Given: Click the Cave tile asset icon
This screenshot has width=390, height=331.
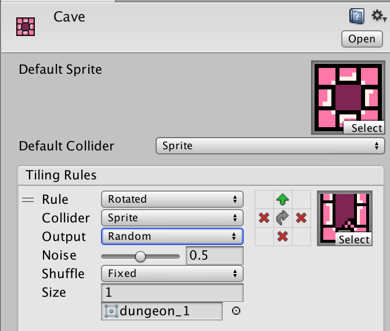Looking at the screenshot, I should point(26,27).
